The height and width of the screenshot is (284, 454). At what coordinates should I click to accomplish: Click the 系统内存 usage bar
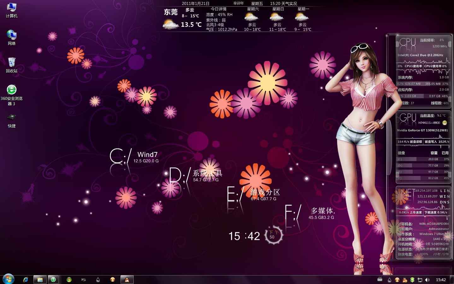(423, 84)
